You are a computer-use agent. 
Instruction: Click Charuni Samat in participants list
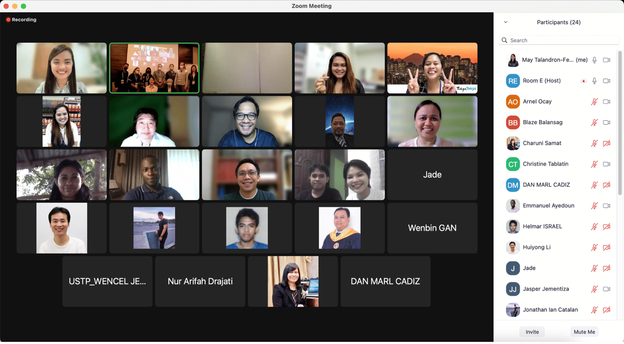pyautogui.click(x=542, y=143)
